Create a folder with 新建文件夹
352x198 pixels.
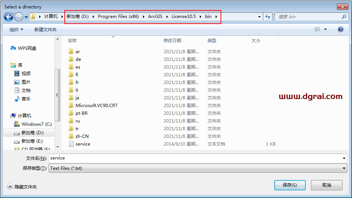[45, 30]
